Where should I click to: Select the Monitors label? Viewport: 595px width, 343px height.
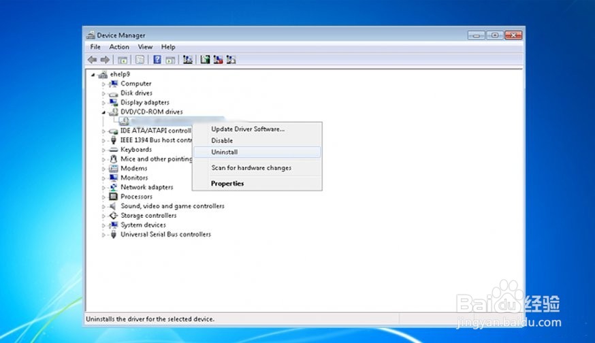[134, 178]
